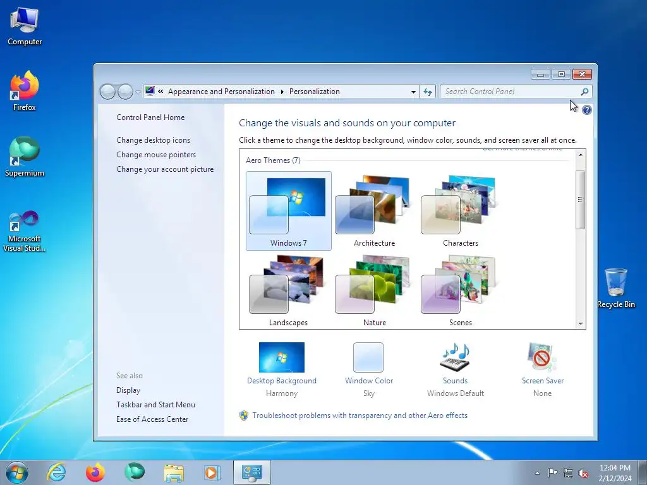Screen dimensions: 647x485
Task: Launch Firefox from the taskbar
Action: 95,472
